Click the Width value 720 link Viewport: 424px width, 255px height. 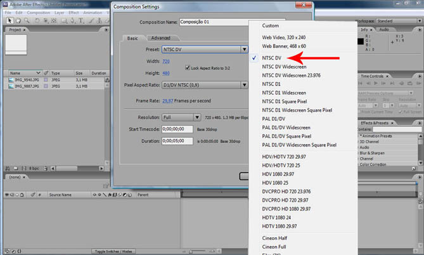point(165,62)
